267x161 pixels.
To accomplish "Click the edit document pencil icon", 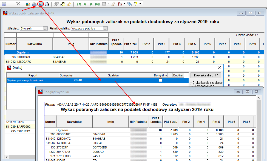I will click(47, 4).
